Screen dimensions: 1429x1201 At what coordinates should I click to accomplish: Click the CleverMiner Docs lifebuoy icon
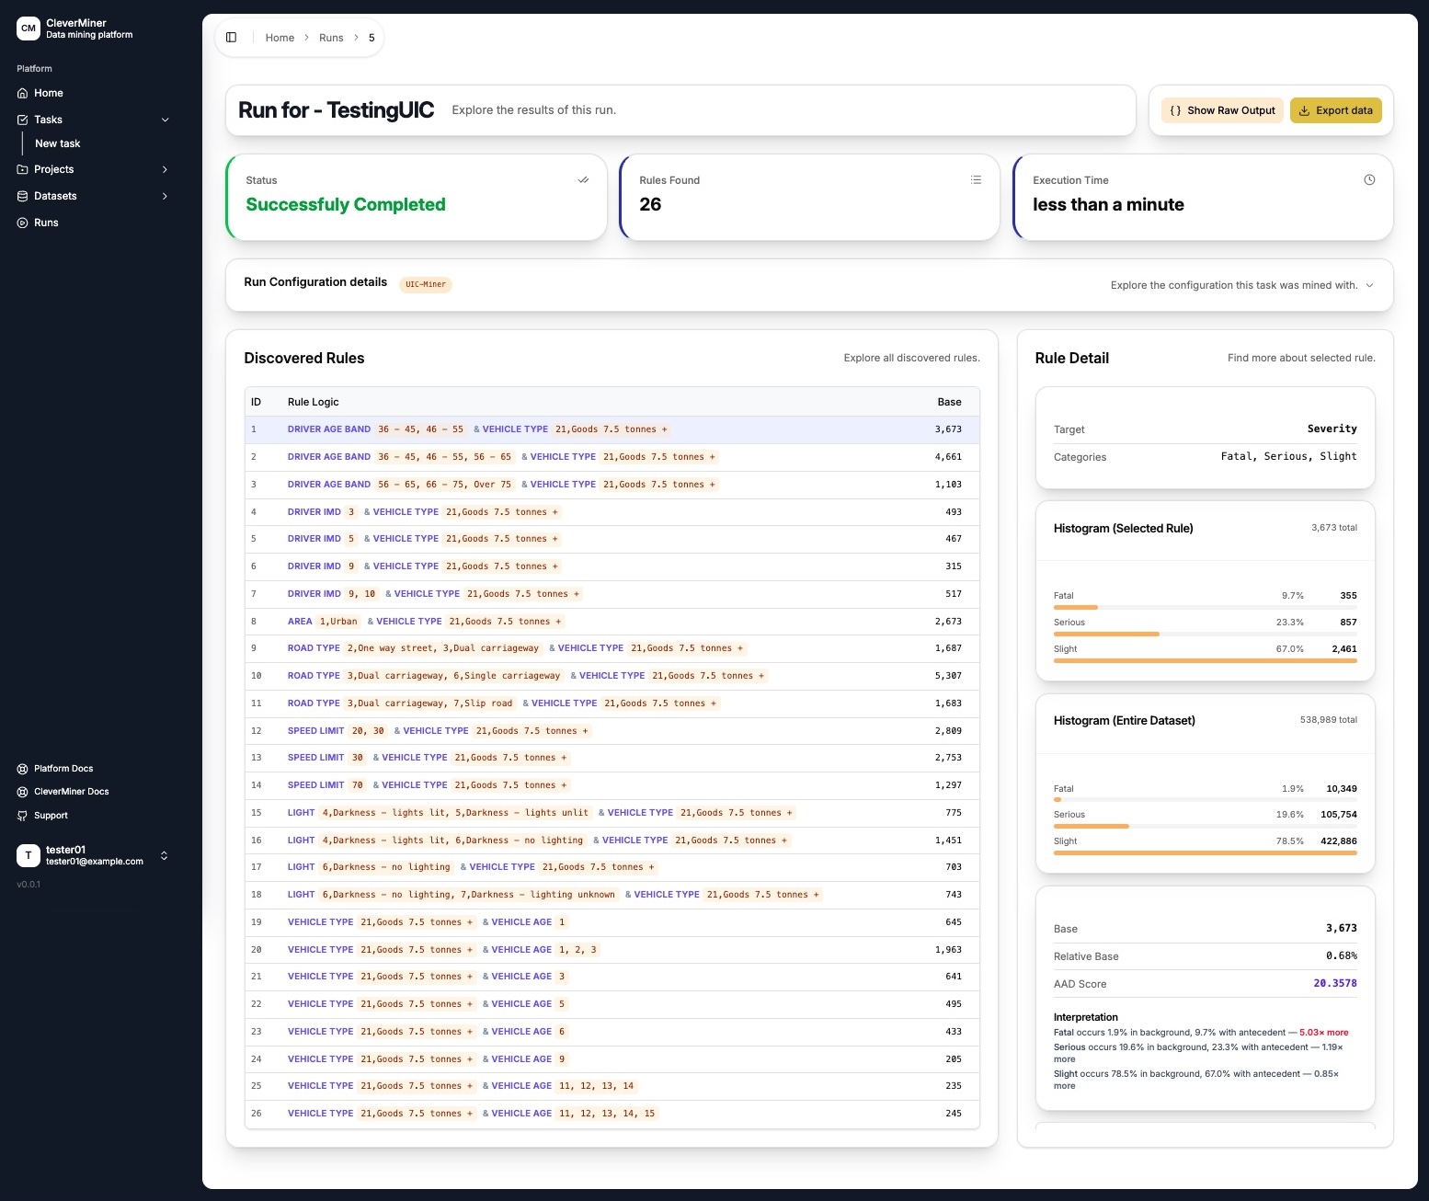(x=22, y=792)
